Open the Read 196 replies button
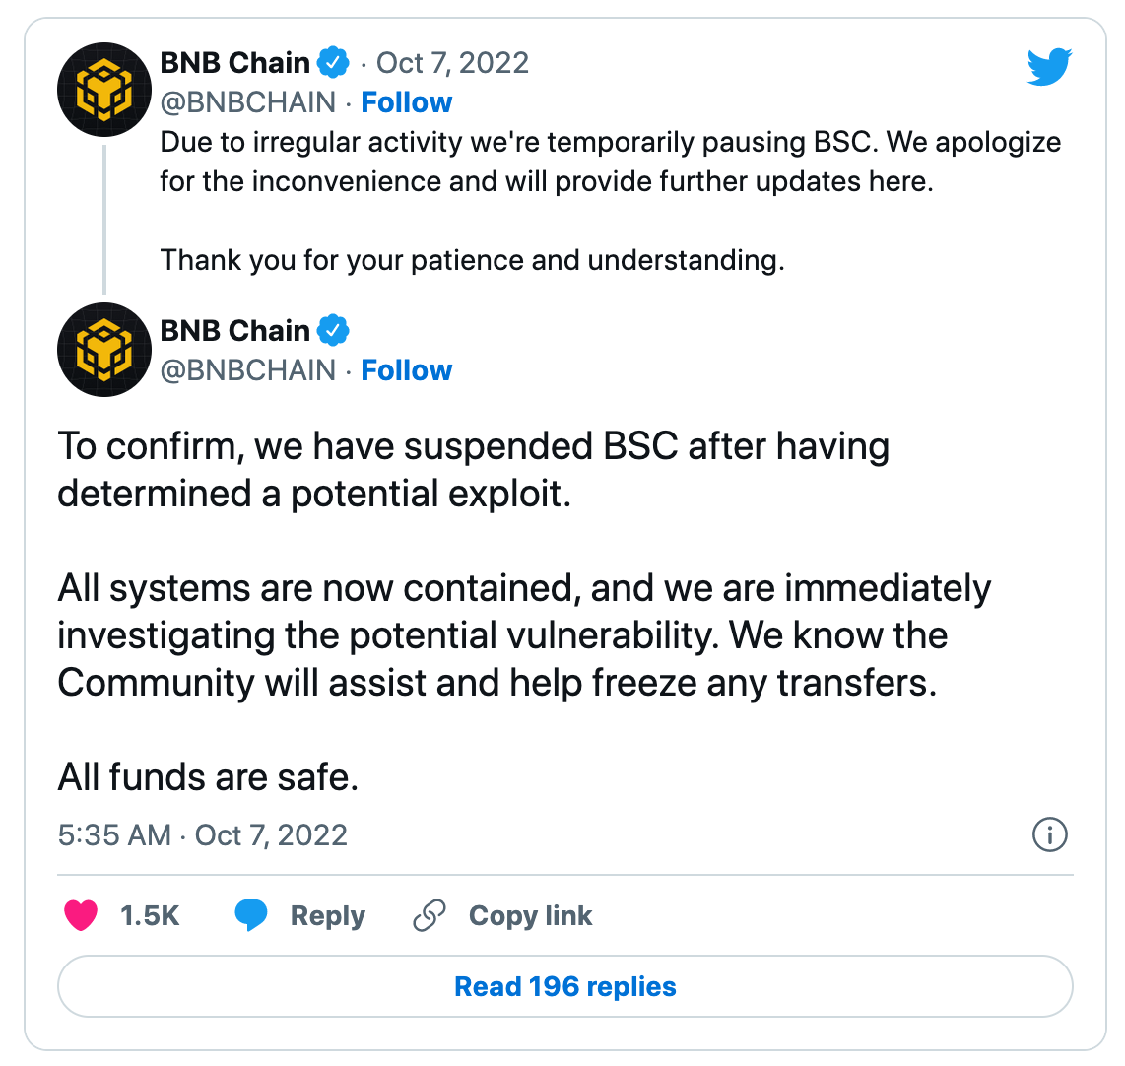The image size is (1125, 1066). tap(565, 986)
